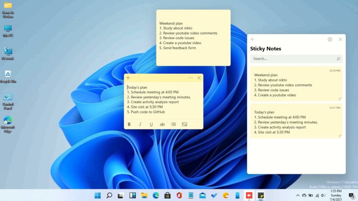Toggle bulleted list in the note toolbar
Image resolution: width=358 pixels, height=201 pixels.
pyautogui.click(x=173, y=124)
